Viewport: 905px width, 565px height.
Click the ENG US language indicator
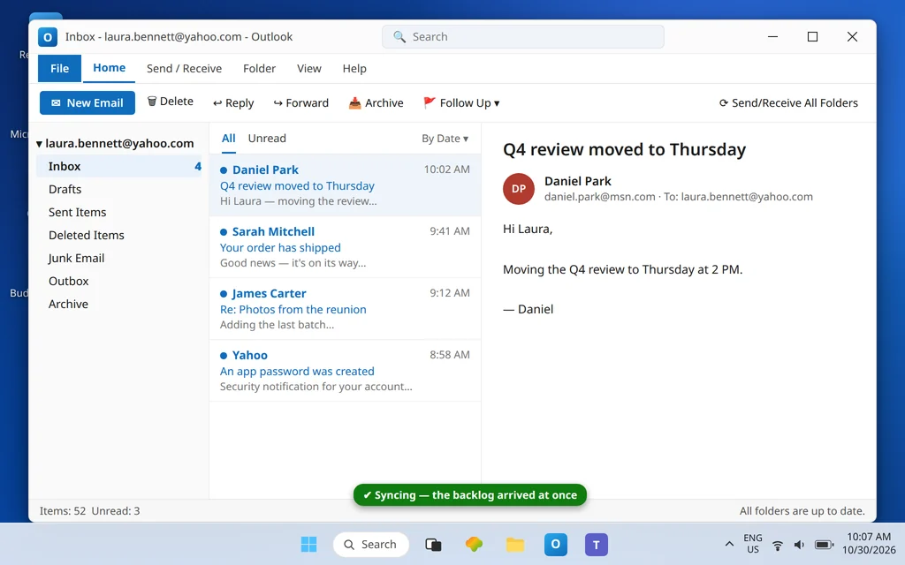pyautogui.click(x=753, y=544)
